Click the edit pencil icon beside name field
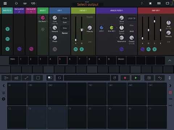 pyautogui.click(x=115, y=78)
